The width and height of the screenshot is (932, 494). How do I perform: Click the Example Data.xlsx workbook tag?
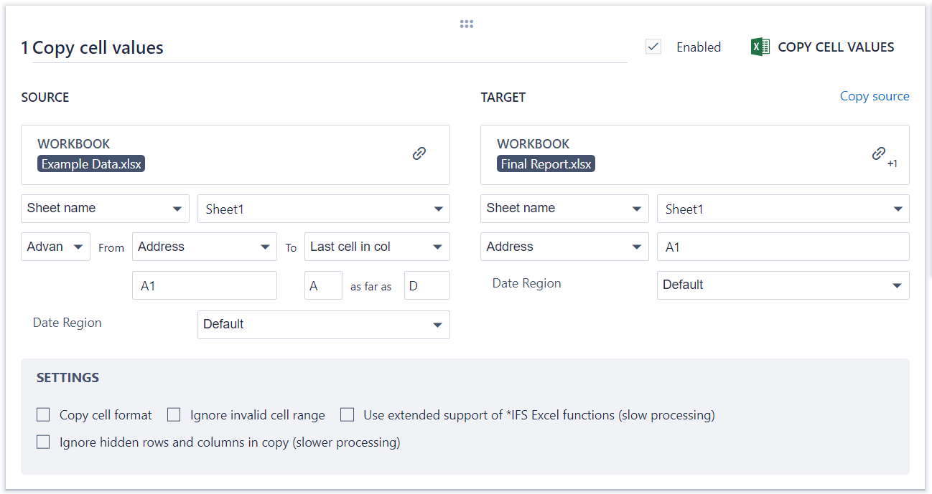(91, 164)
